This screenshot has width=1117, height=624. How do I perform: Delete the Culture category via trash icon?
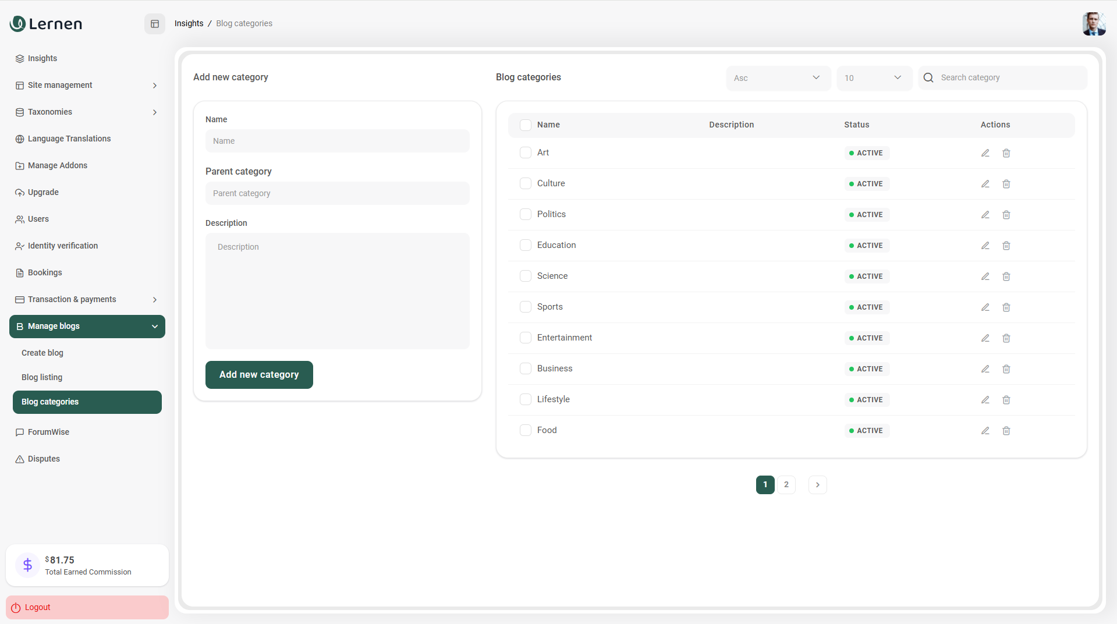coord(1006,184)
